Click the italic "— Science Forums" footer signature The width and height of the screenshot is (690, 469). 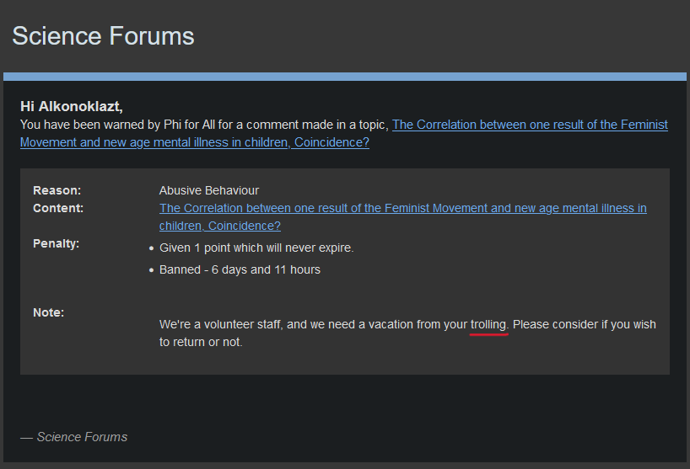[x=74, y=437]
